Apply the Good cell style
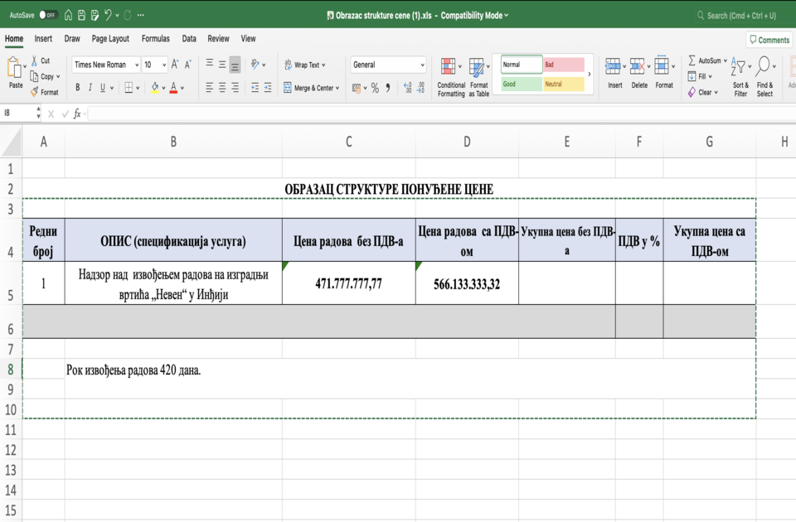 tap(521, 84)
